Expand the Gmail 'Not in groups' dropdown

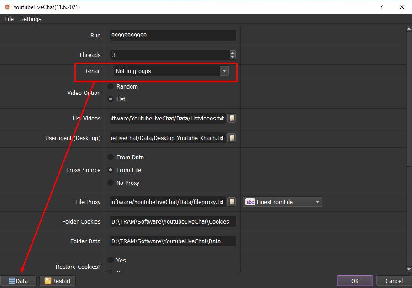(x=224, y=71)
